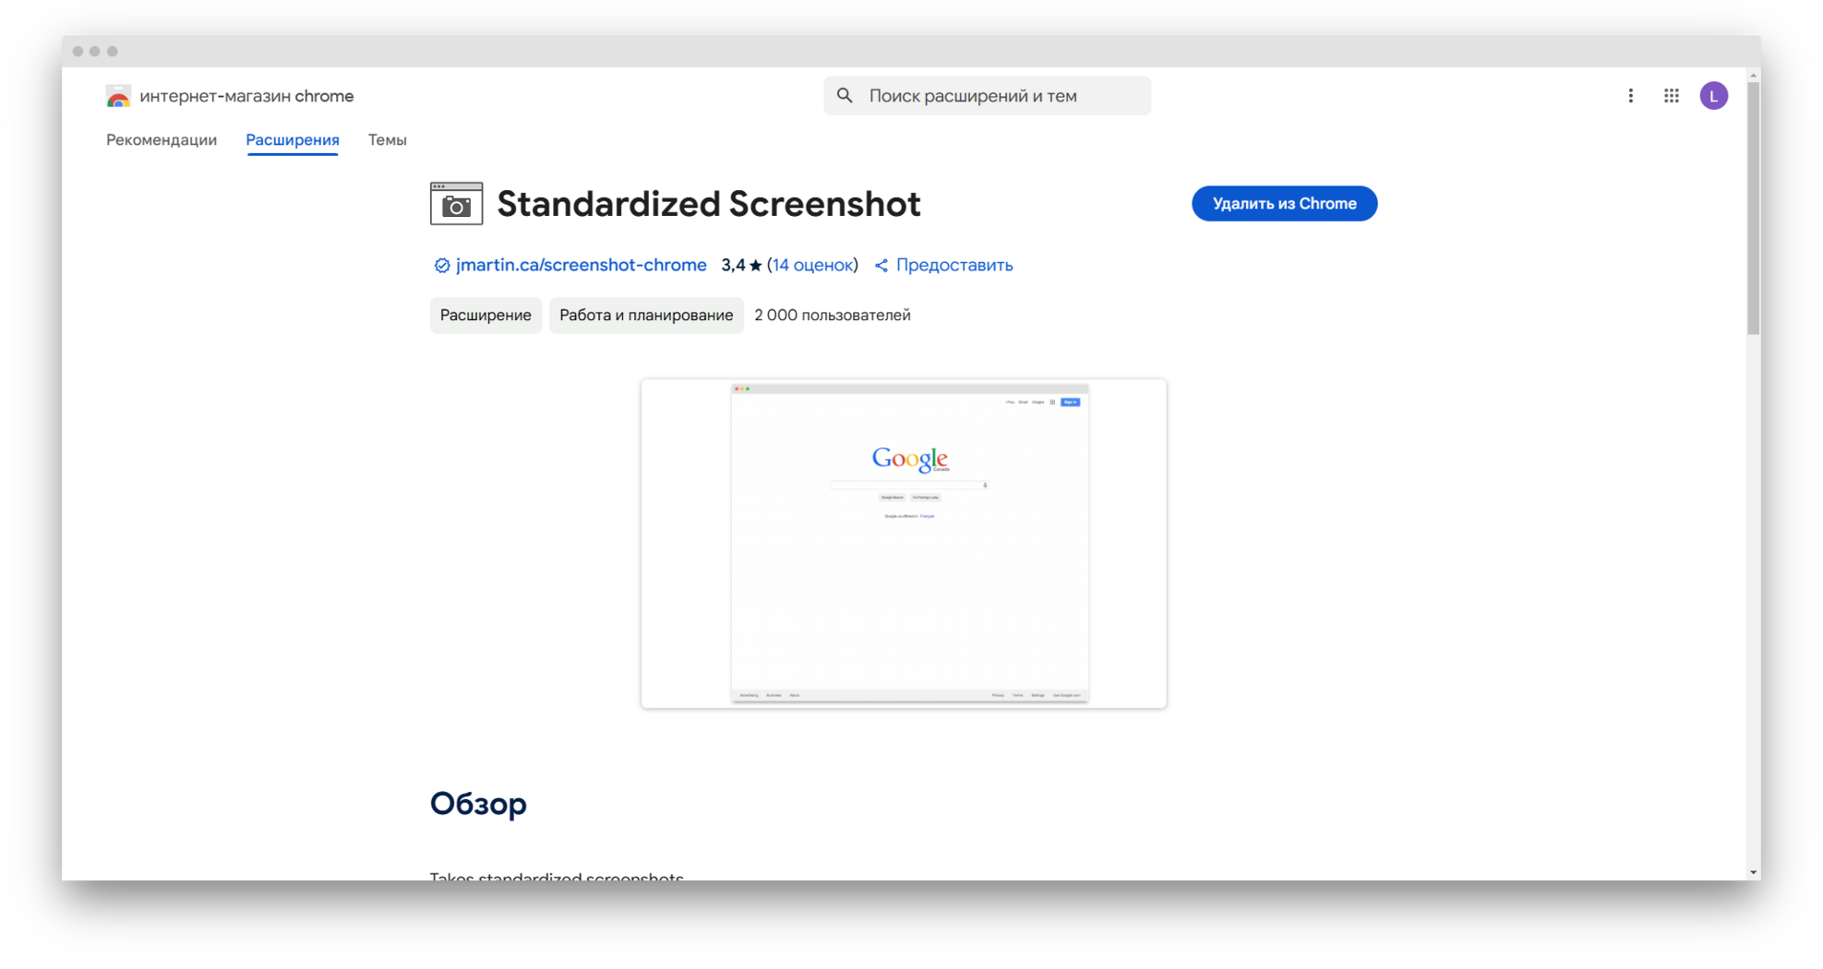
Task: Click the Standardized Screenshot camera icon
Action: (x=456, y=203)
